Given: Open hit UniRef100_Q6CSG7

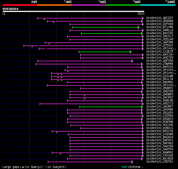Looking at the screenshot, I should (160, 18).
